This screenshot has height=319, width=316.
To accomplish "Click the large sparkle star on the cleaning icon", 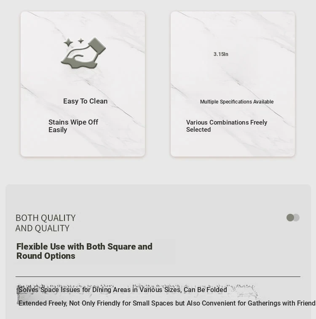I will (x=68, y=43).
